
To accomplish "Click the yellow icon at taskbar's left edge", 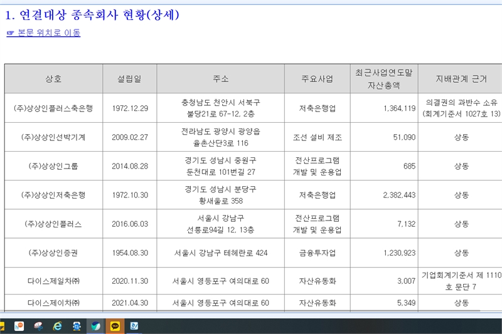I will click(3, 326).
